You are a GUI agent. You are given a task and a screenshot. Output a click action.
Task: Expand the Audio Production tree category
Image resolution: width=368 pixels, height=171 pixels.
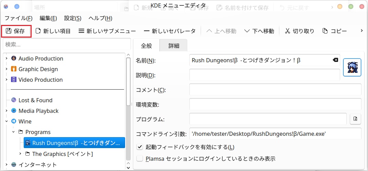pyautogui.click(x=7, y=58)
